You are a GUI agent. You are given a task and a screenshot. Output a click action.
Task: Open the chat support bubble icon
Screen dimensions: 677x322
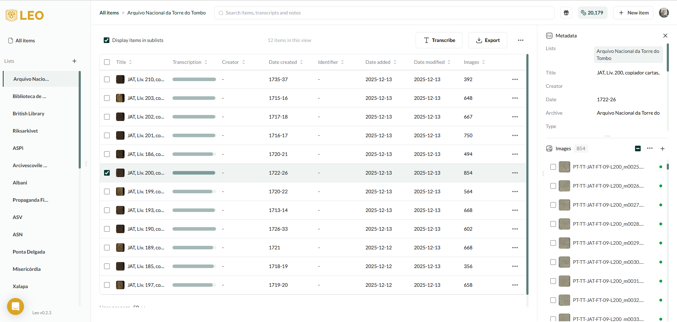pyautogui.click(x=16, y=306)
